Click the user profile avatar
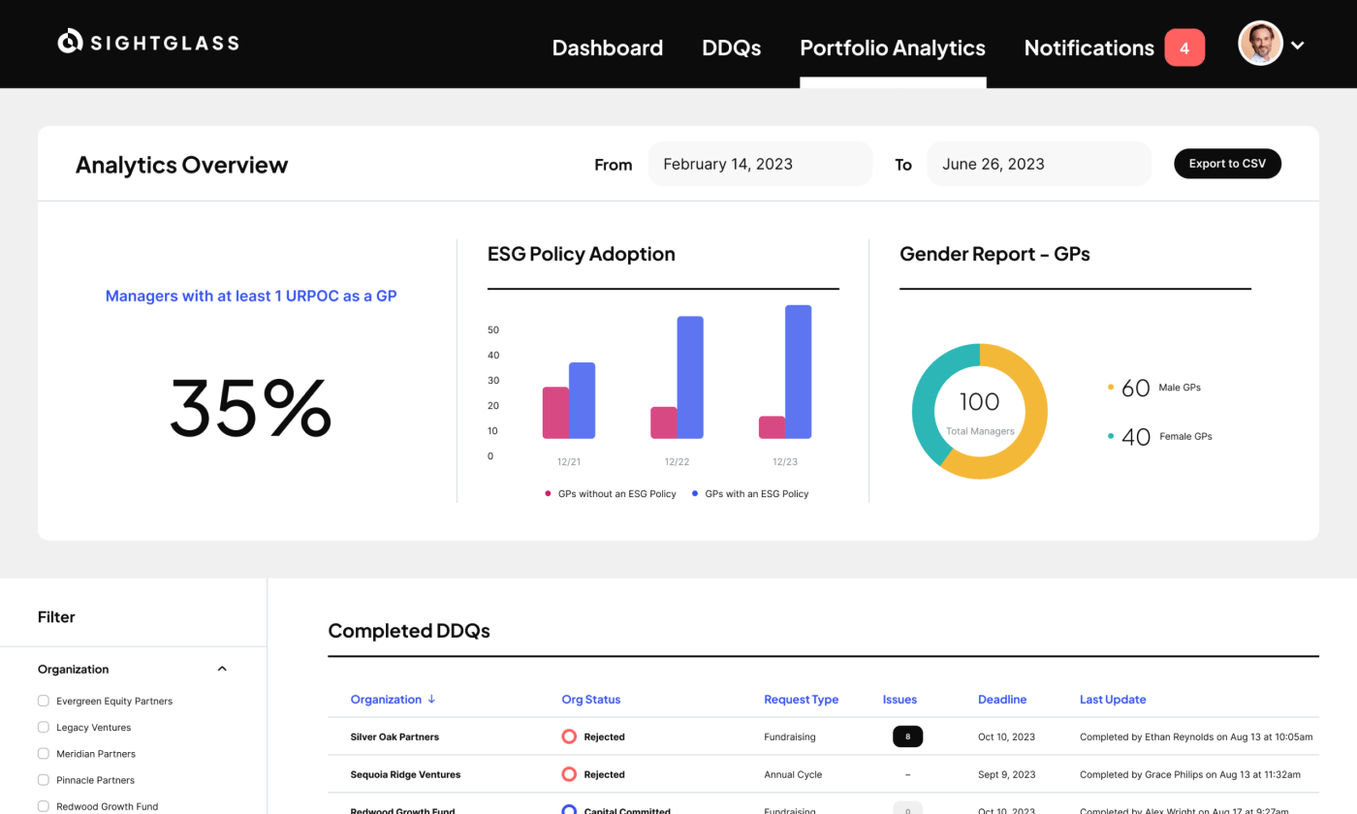Viewport: 1357px width, 814px height. click(x=1260, y=44)
